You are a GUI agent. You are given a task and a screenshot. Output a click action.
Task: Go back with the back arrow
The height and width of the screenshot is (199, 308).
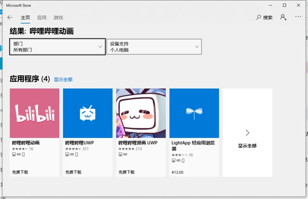(10, 17)
